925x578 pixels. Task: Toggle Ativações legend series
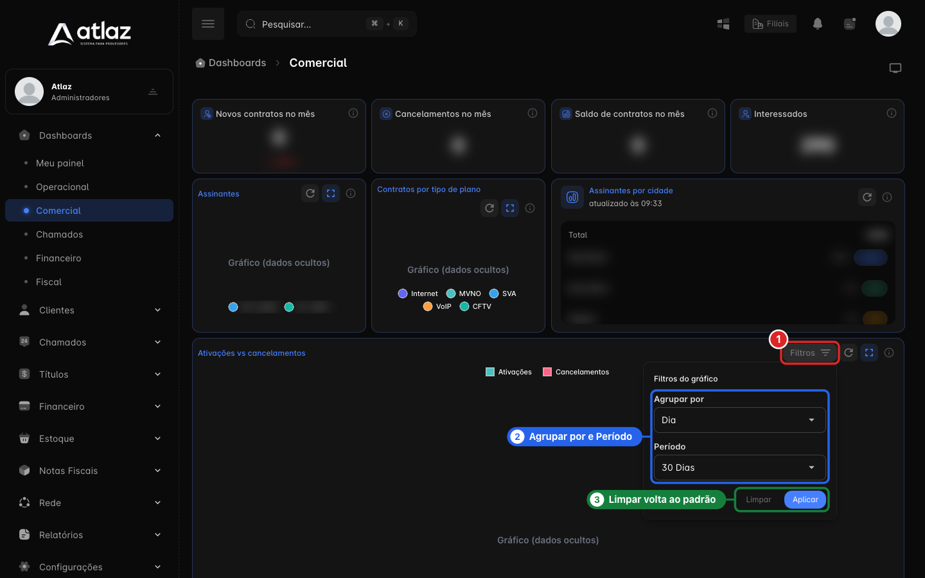[509, 372]
